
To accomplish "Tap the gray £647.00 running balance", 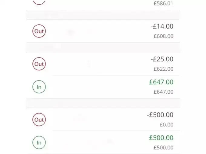I will click(x=164, y=92).
